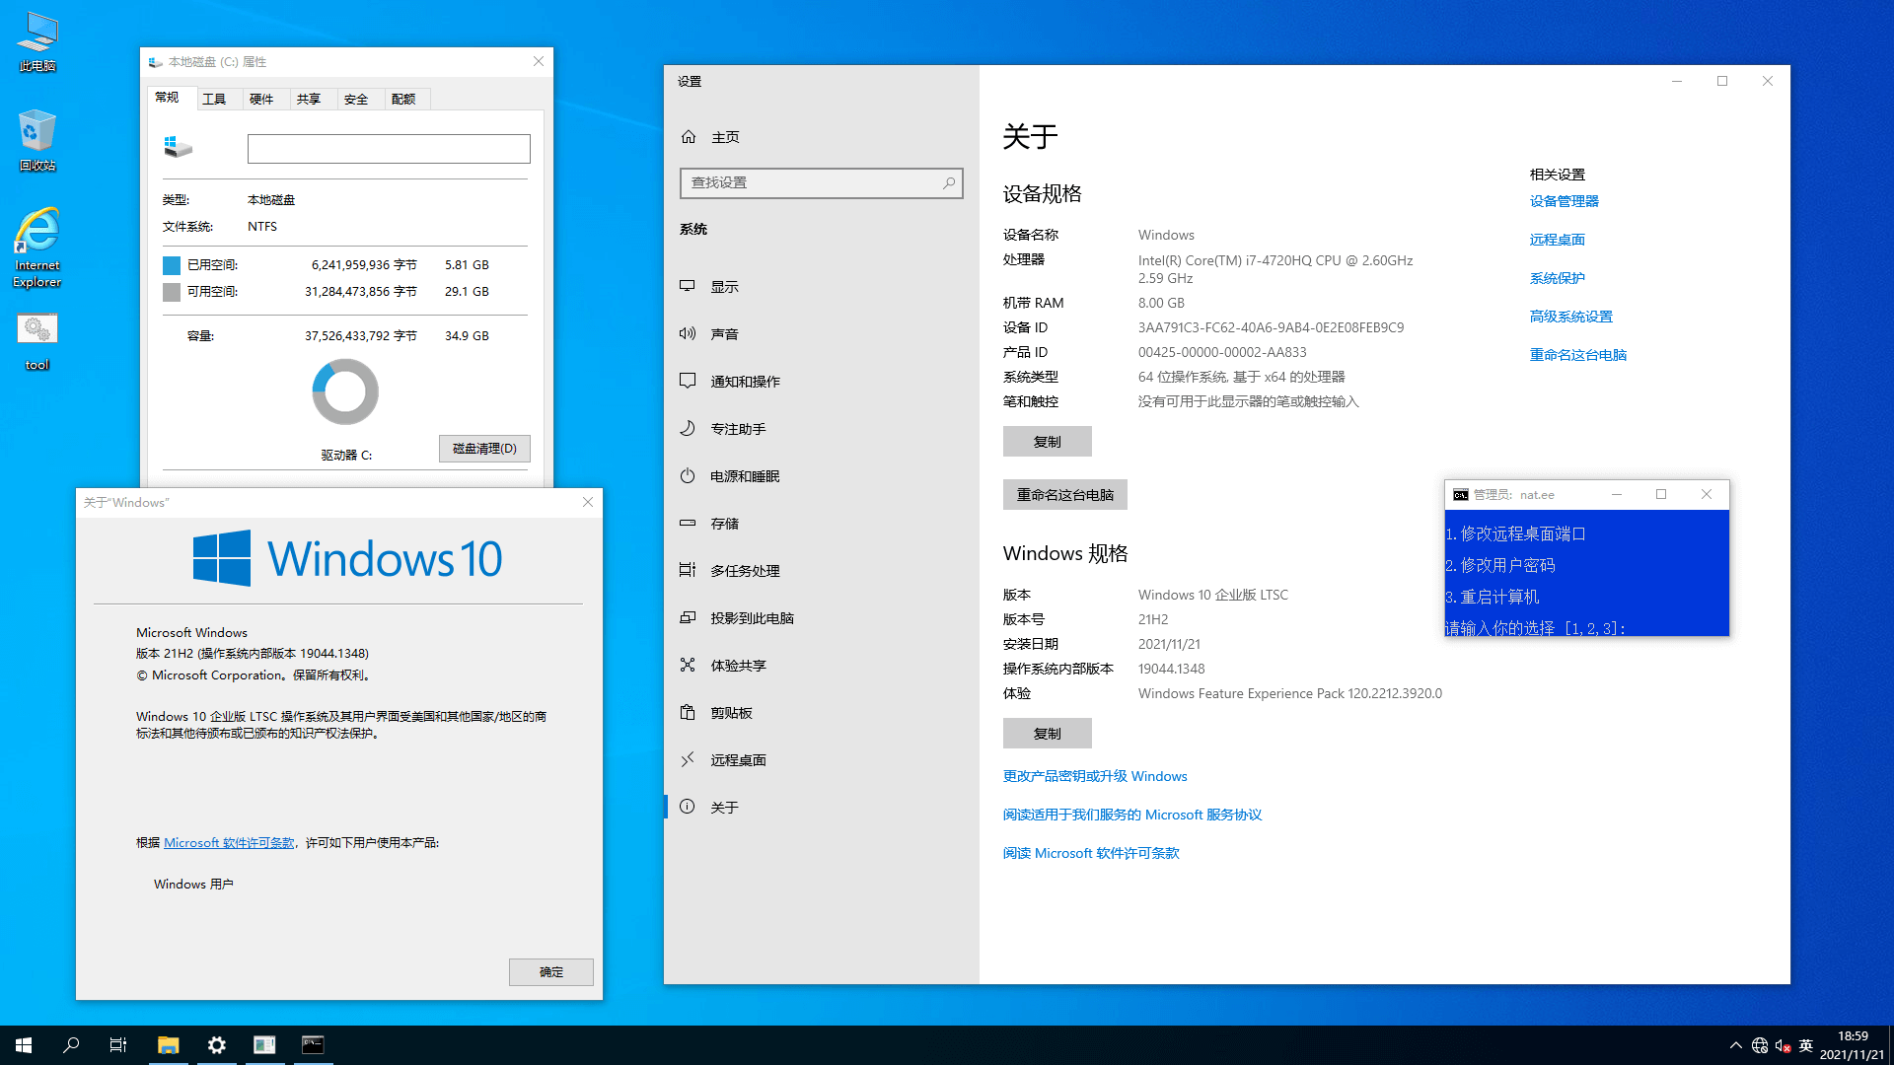Viewport: 1894px width, 1065px height.
Task: Show hidden system tray icons chevron
Action: (1735, 1045)
